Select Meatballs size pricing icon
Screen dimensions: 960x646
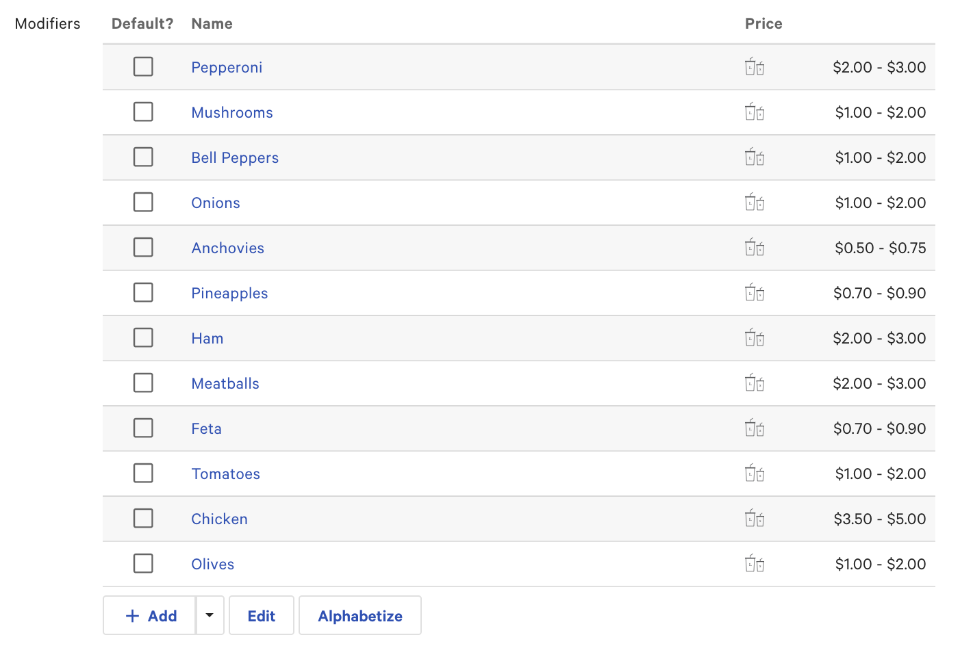pyautogui.click(x=754, y=383)
